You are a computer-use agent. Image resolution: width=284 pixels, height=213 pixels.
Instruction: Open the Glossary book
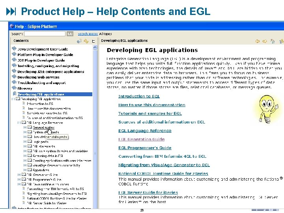25,88
